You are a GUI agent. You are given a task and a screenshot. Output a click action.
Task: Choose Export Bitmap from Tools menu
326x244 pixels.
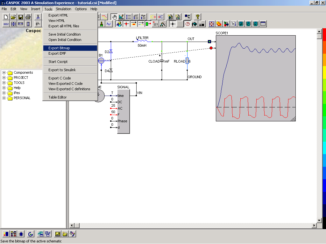click(70, 48)
